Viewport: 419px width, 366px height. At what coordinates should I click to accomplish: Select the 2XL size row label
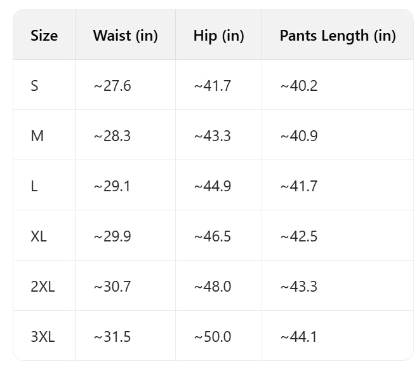43,287
